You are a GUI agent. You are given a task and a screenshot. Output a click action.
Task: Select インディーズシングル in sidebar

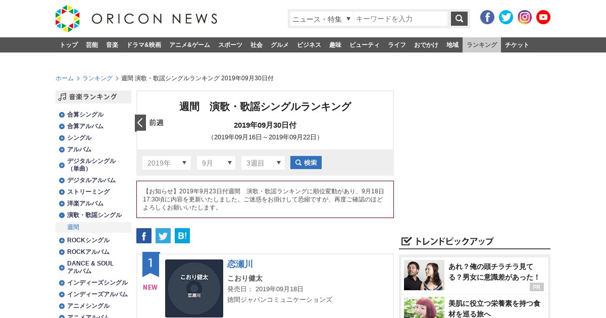[97, 283]
